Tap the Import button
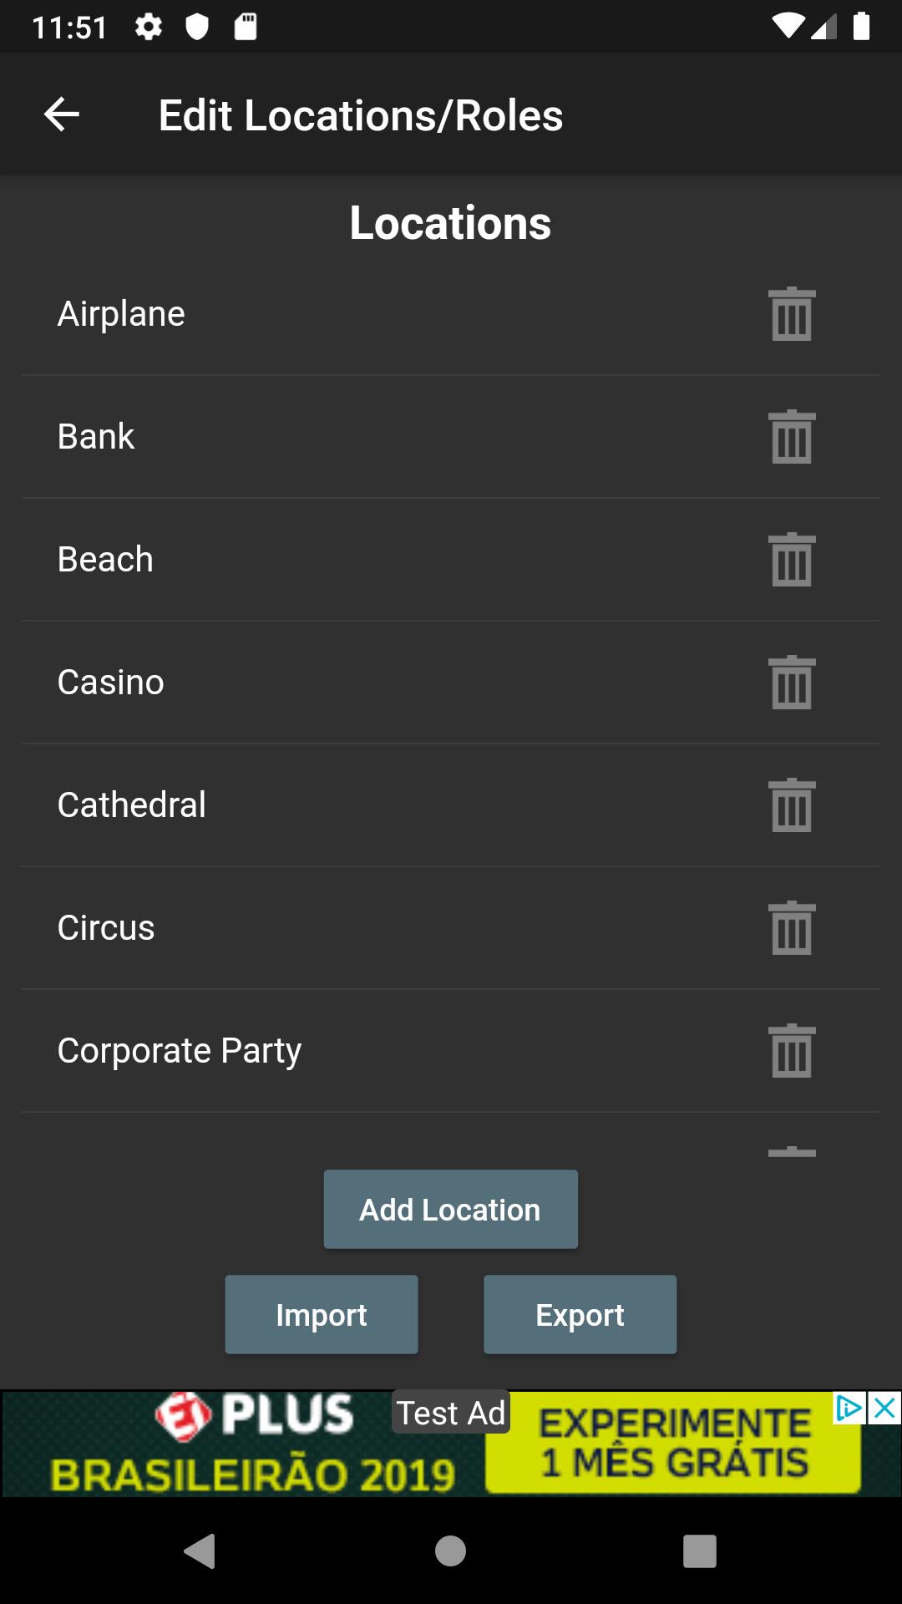The width and height of the screenshot is (902, 1604). [x=322, y=1315]
